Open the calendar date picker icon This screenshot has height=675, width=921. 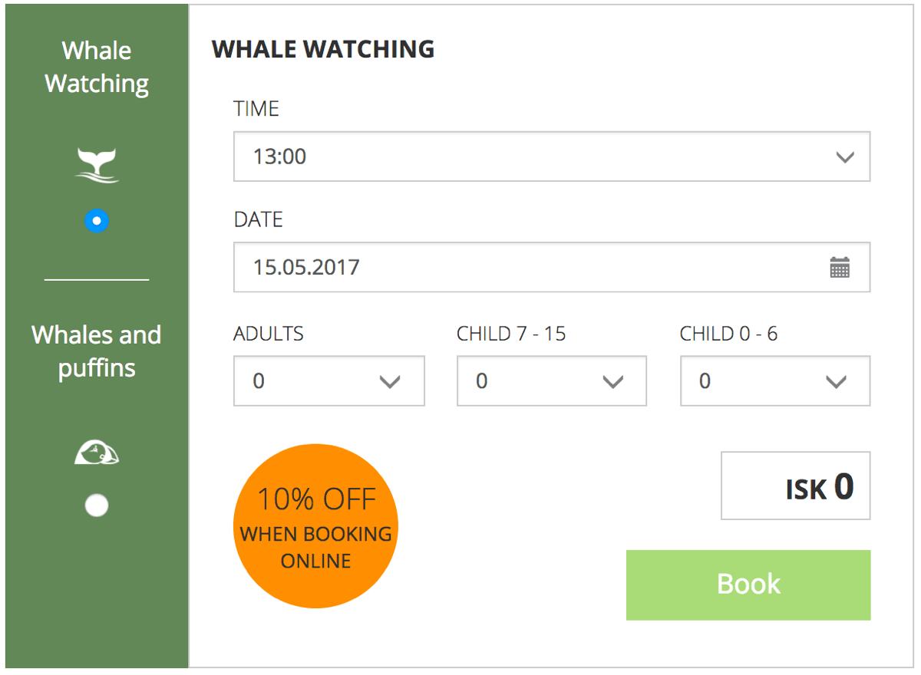tap(840, 268)
